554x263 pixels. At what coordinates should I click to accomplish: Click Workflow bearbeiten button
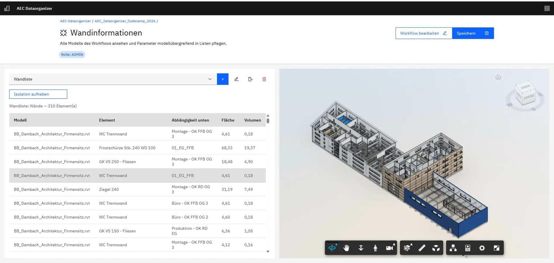(424, 33)
